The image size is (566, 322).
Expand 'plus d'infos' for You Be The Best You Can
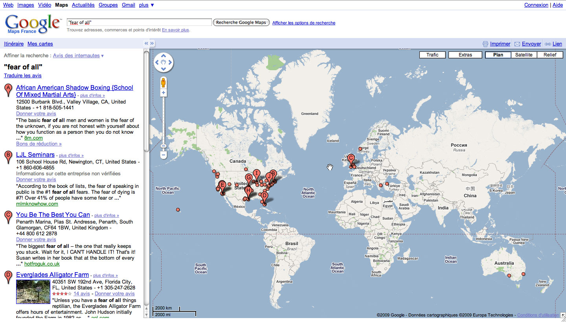pyautogui.click(x=107, y=216)
